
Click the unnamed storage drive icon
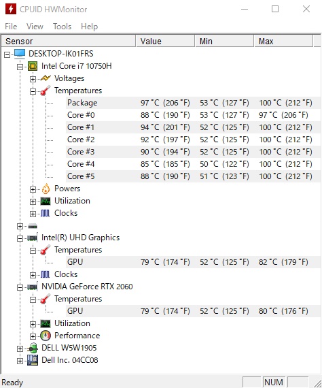pyautogui.click(x=33, y=226)
